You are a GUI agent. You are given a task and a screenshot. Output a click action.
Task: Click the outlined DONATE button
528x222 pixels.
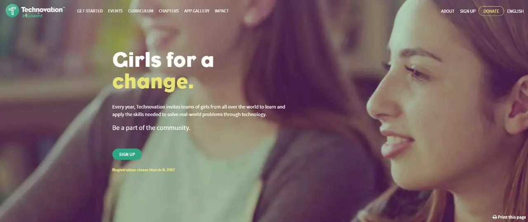click(491, 11)
